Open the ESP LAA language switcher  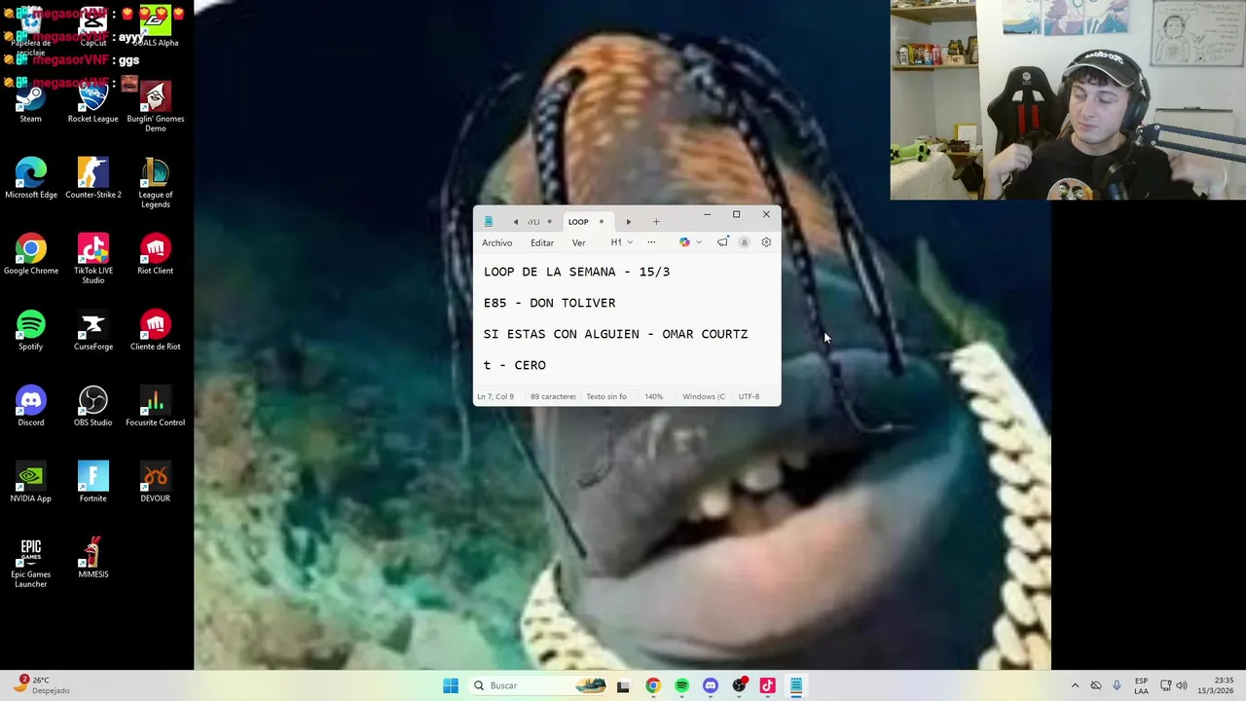(1141, 685)
